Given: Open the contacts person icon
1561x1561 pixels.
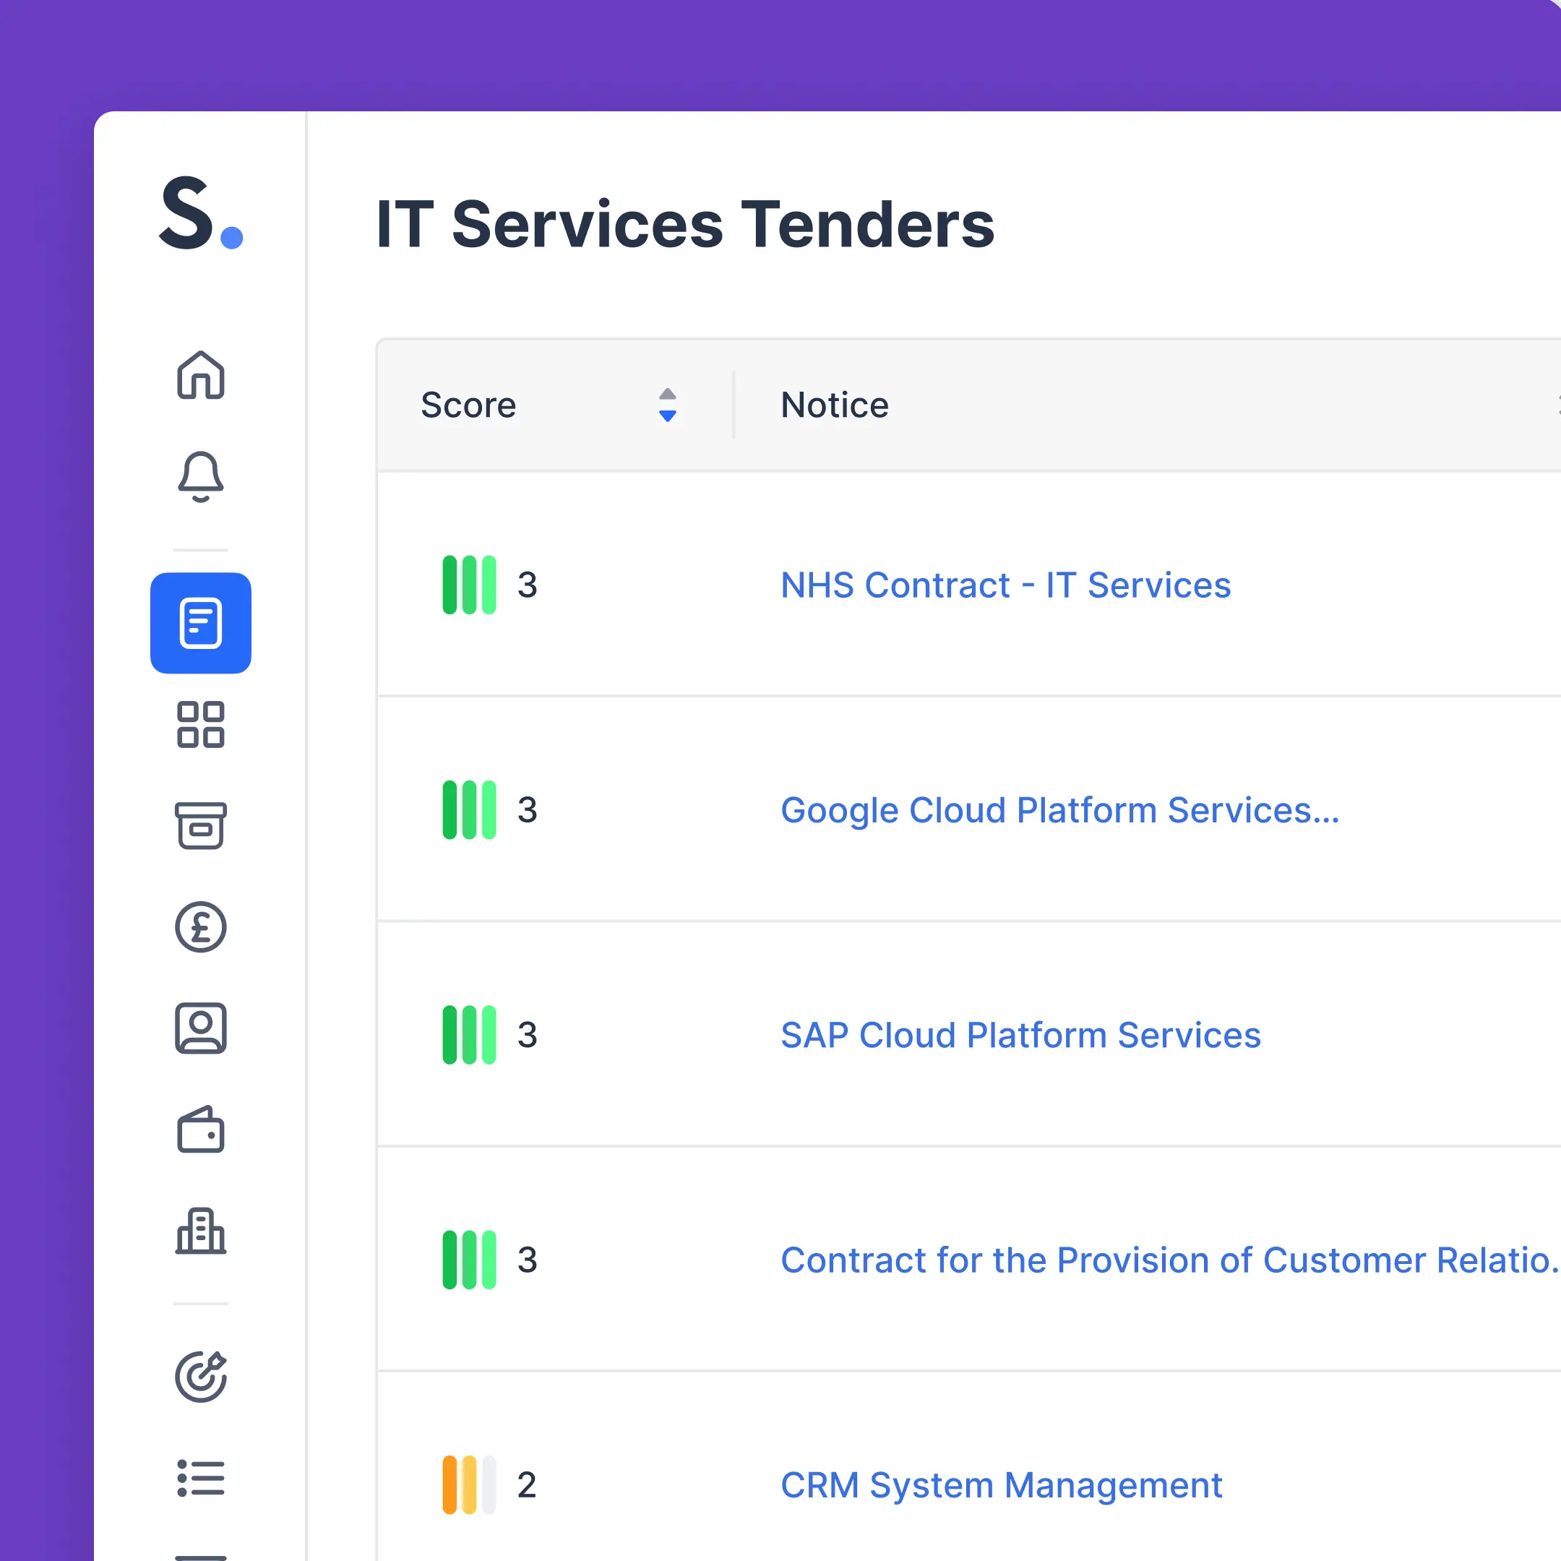Looking at the screenshot, I should (x=200, y=1028).
